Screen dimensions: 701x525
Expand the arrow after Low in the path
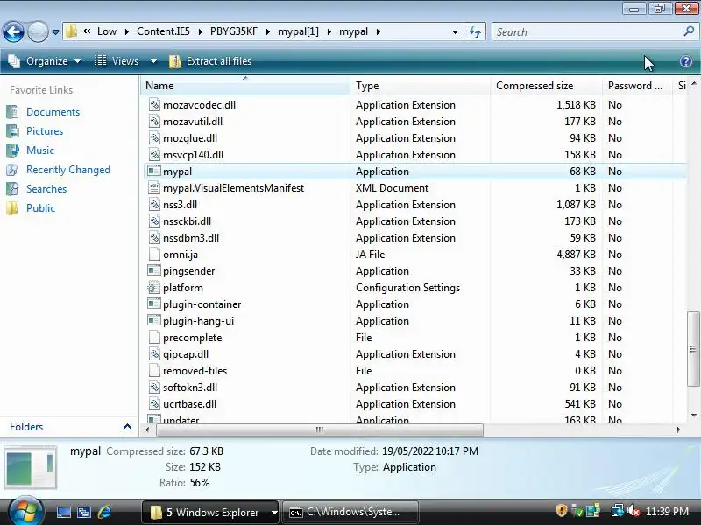(x=127, y=31)
